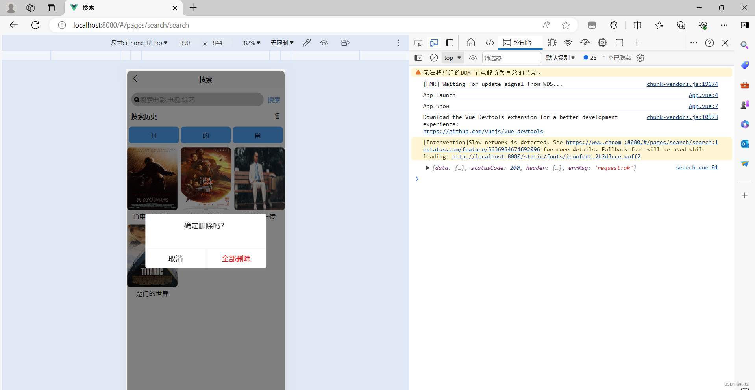The image size is (755, 390).
Task: Add more tools plus button
Action: (x=637, y=43)
